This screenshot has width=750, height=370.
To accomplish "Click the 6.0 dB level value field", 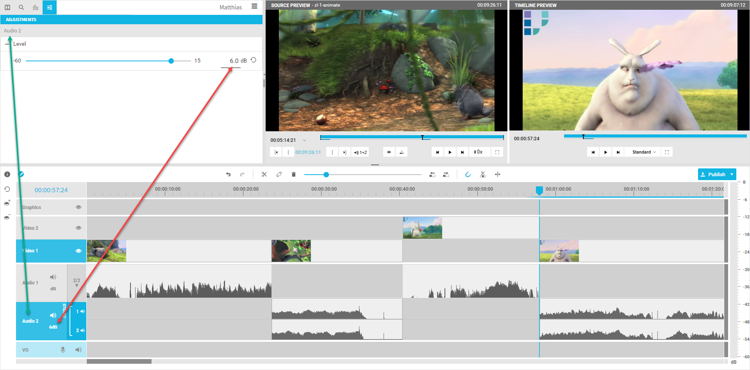I will coord(234,61).
